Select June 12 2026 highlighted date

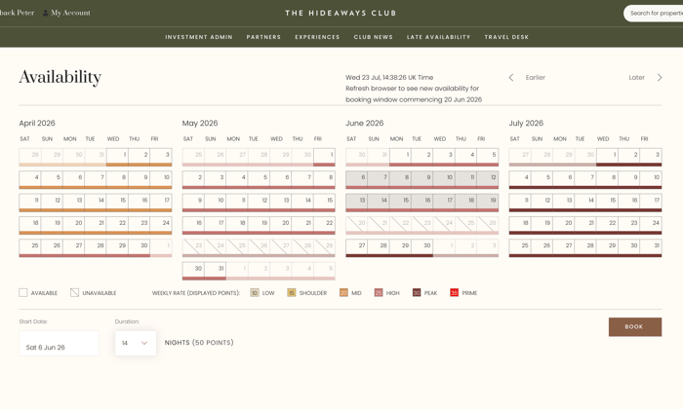pos(488,178)
